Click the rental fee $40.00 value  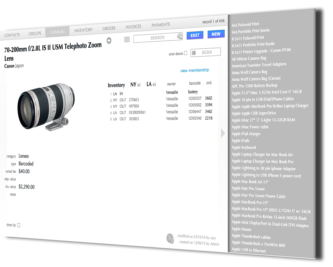click(24, 171)
